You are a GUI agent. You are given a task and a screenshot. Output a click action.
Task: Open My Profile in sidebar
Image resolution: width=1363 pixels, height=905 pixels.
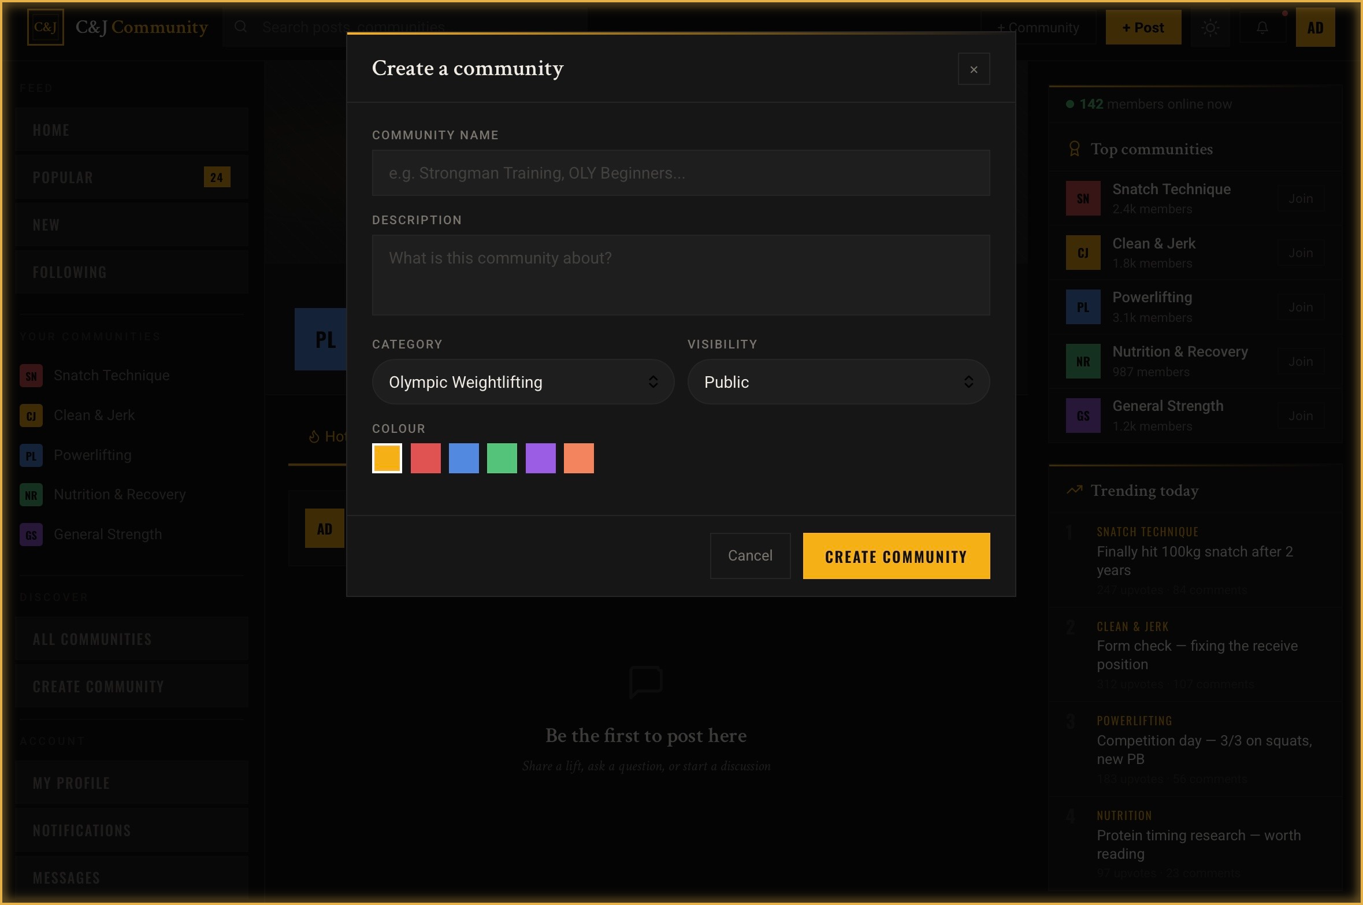coord(132,783)
